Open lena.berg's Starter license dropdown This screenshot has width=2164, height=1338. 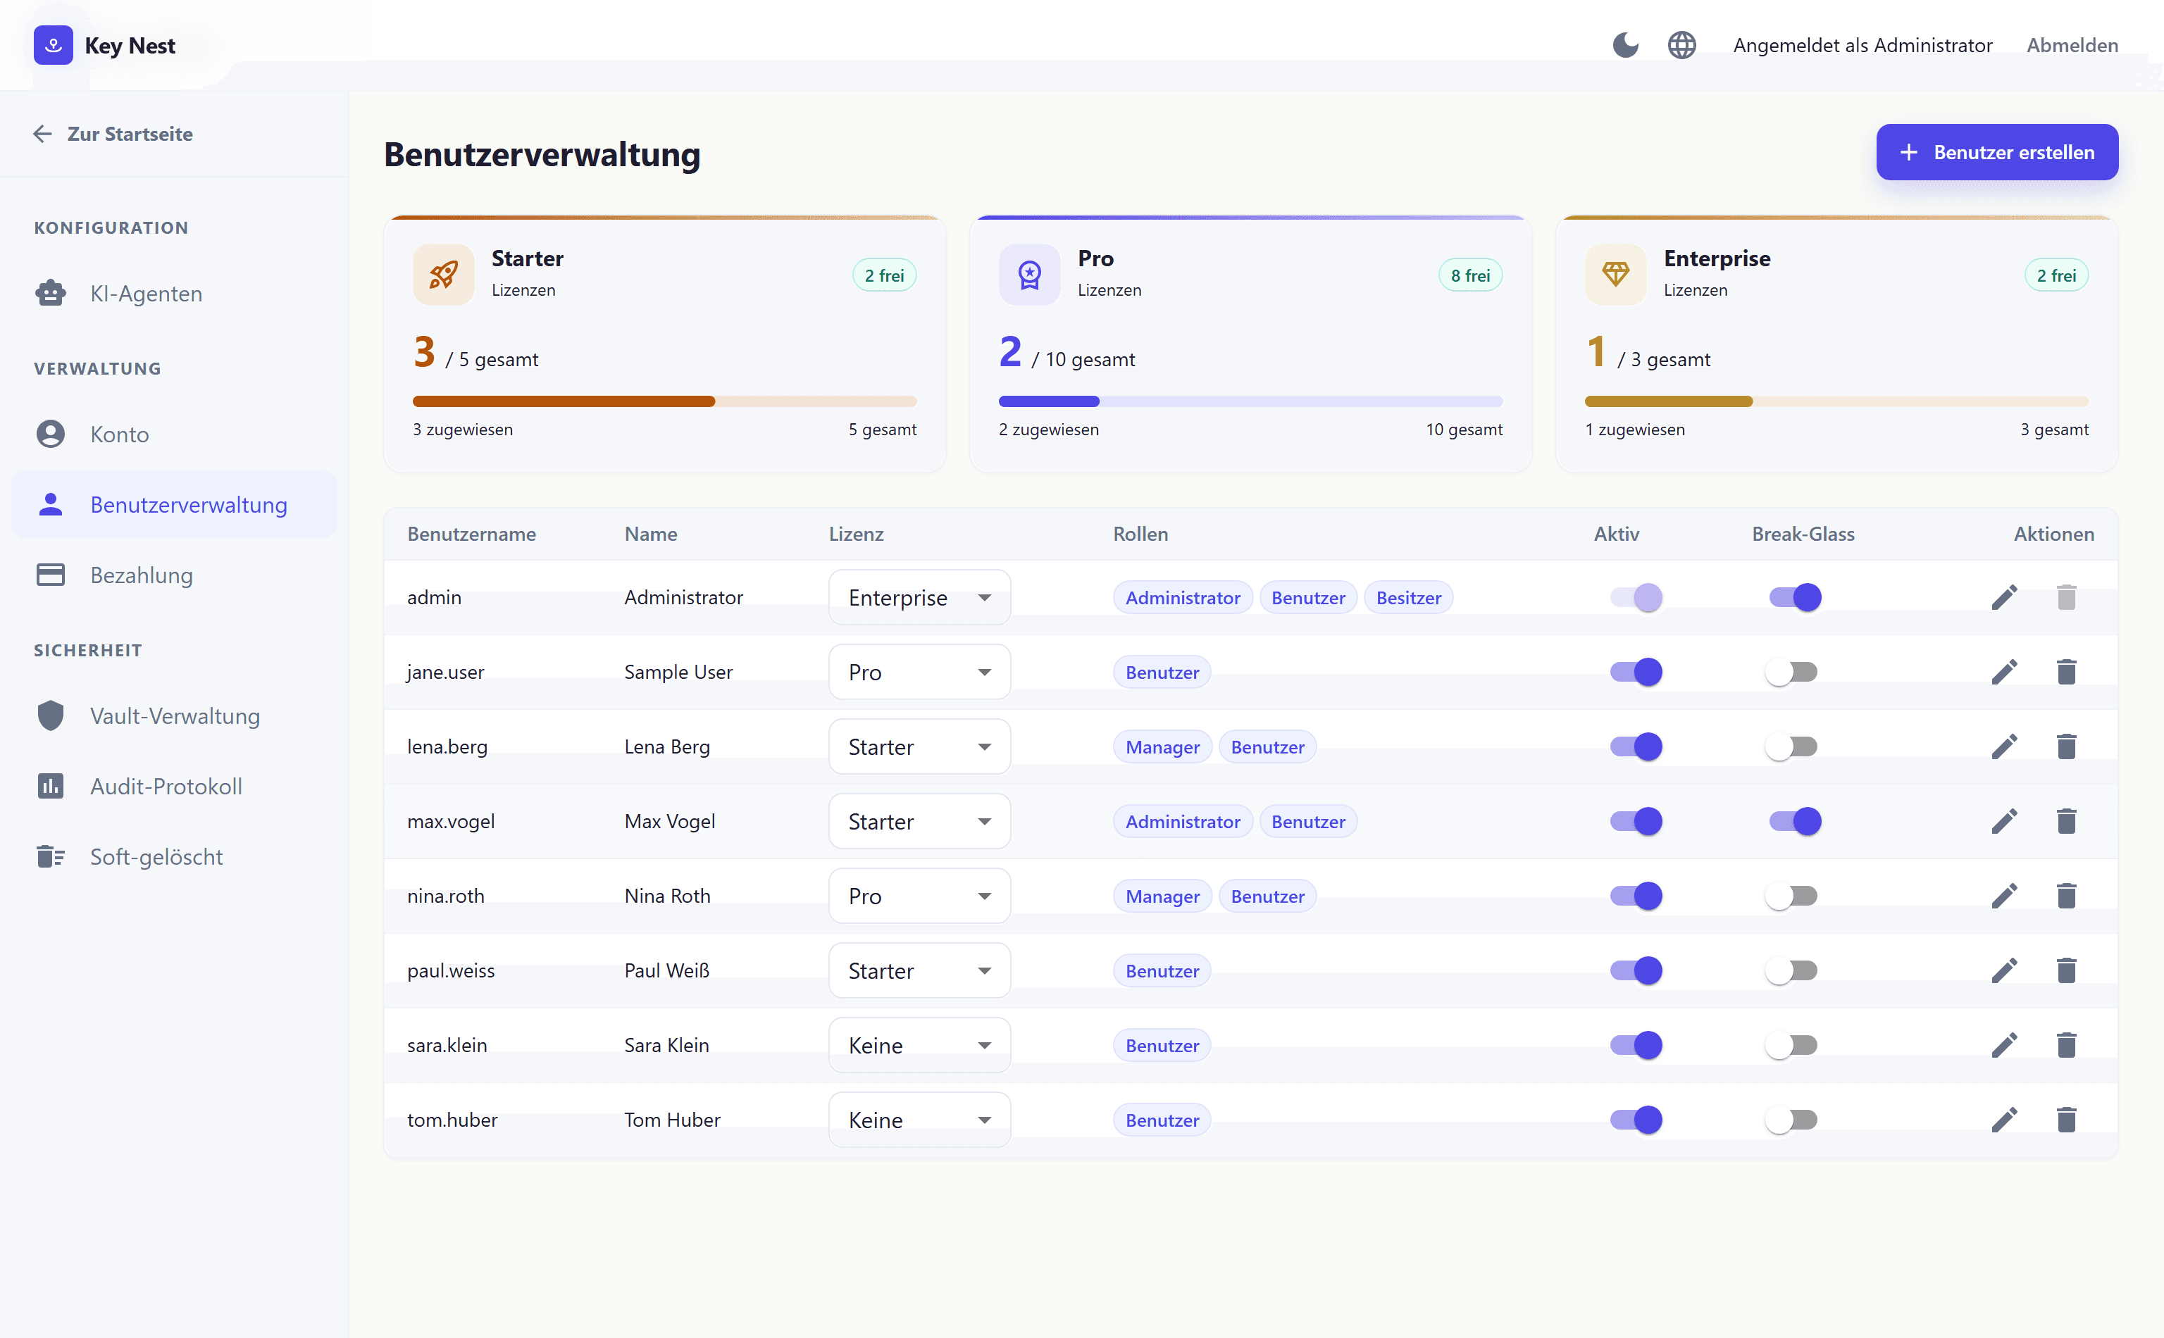click(919, 747)
